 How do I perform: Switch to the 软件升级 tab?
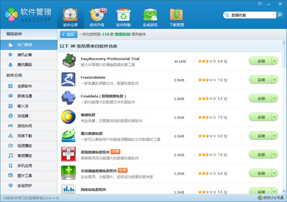[x=97, y=17]
